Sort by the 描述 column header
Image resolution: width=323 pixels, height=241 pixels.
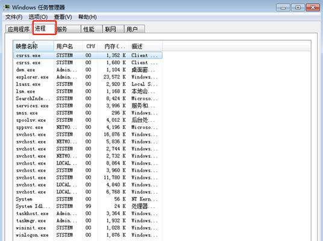click(146, 46)
